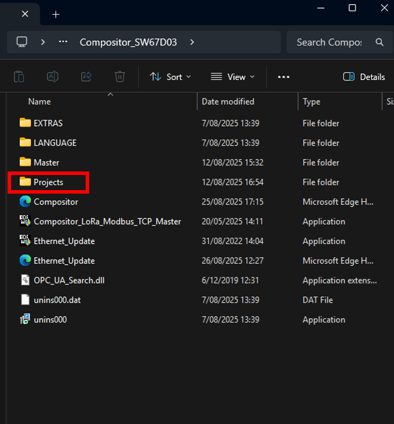Click the search magnifier icon
The width and height of the screenshot is (394, 424).
click(379, 42)
